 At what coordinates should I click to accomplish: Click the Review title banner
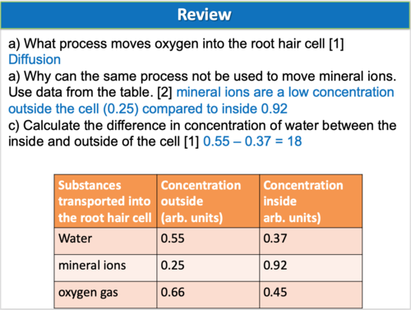click(205, 15)
